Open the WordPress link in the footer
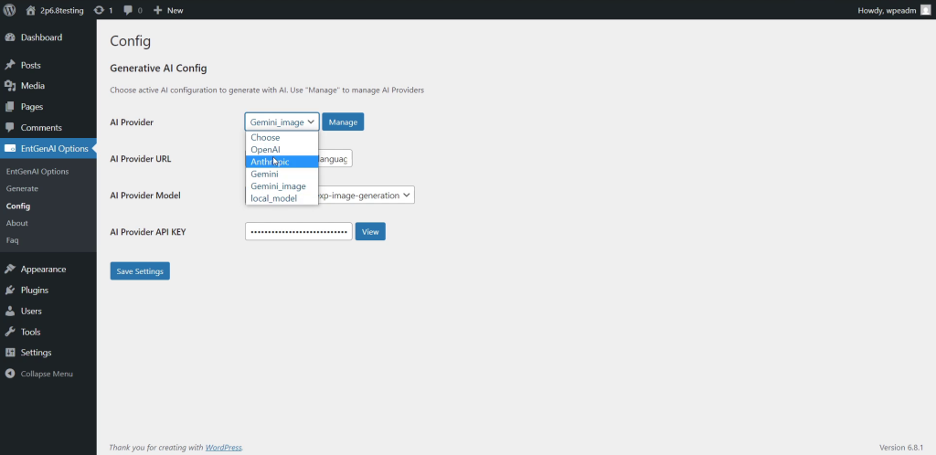 (x=223, y=448)
